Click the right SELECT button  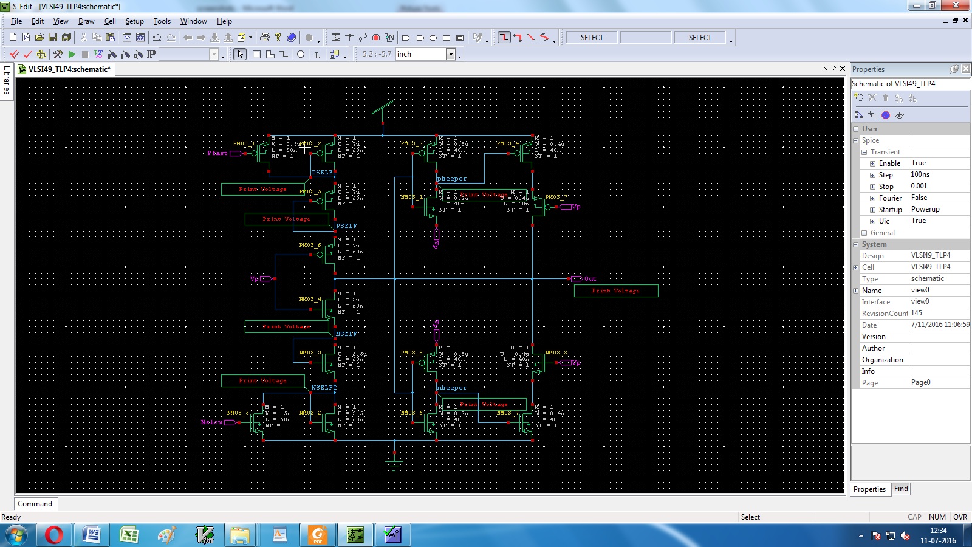700,38
